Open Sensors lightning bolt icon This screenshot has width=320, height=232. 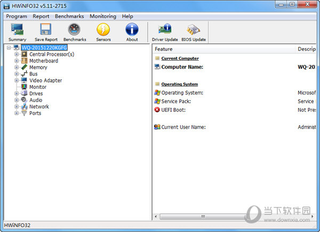103,29
